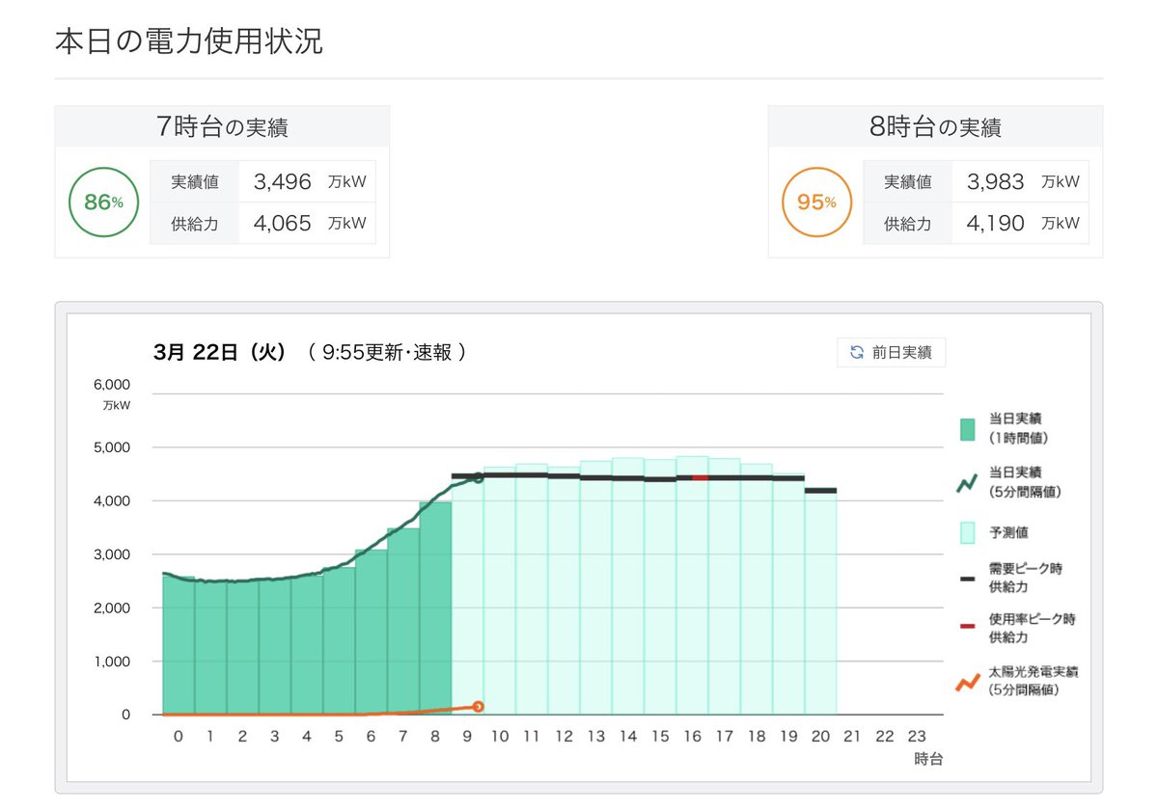
Task: Click the 4,190 supply value
Action: [995, 224]
